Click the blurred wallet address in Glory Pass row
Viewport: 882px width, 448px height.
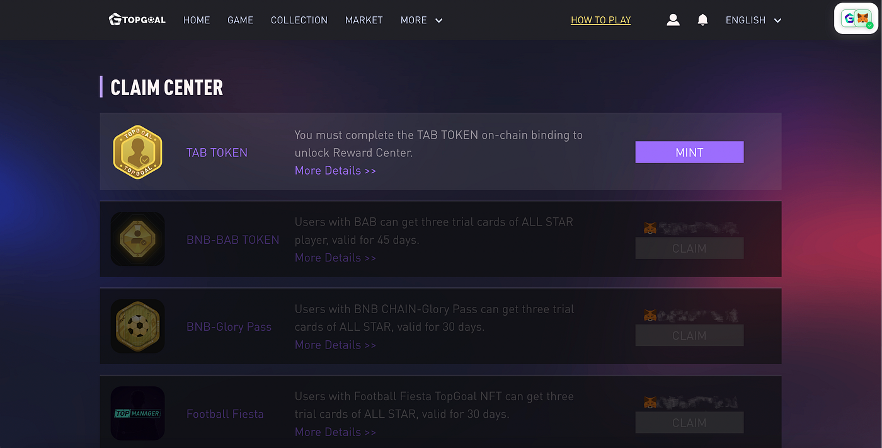pyautogui.click(x=698, y=315)
